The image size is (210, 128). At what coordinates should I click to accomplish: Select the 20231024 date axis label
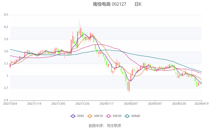[10, 103]
